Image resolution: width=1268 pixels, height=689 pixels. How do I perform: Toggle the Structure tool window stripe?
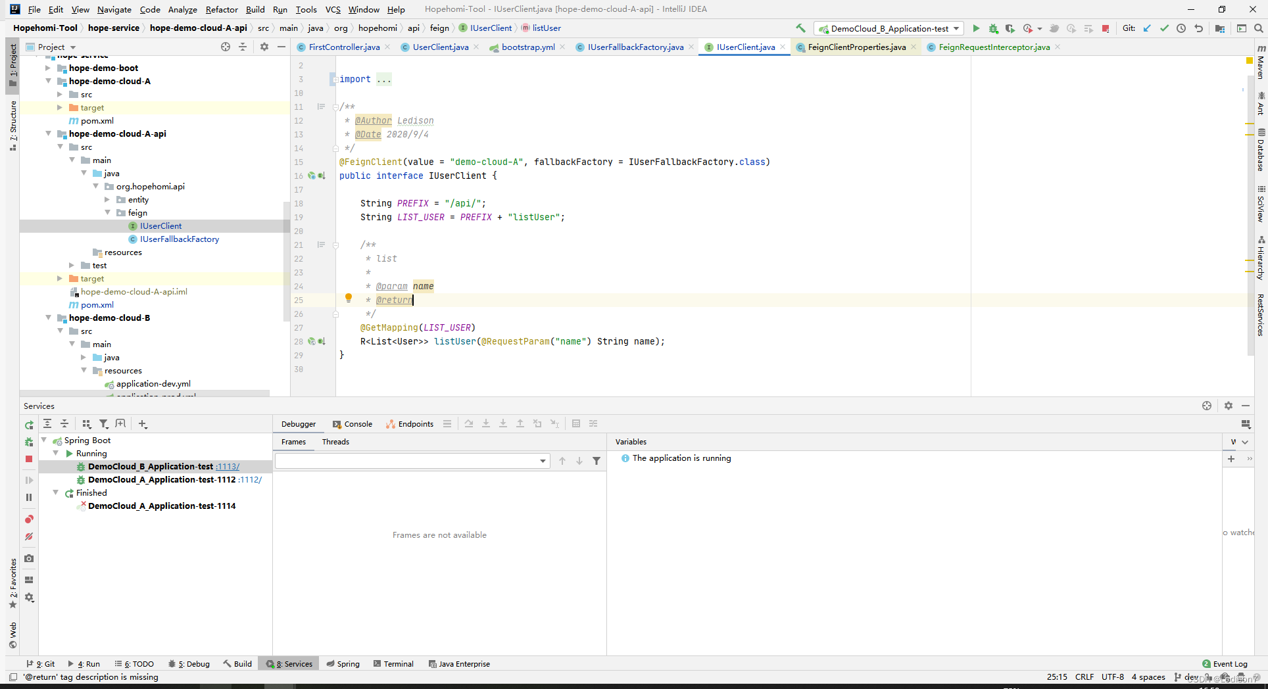pyautogui.click(x=12, y=125)
